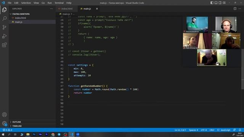Viewport: 244px width, 137px height.
Task: Open Zoom from the taskbar
Action: 78,134
